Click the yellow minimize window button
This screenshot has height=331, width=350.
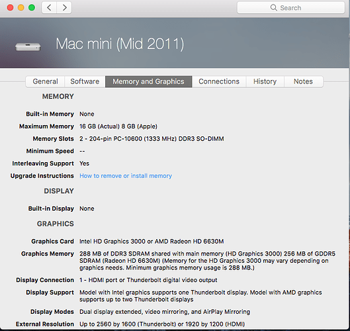pyautogui.click(x=21, y=7)
